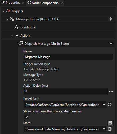Select the Actions row label
Viewport: 117px width, 134px height.
tap(26, 36)
